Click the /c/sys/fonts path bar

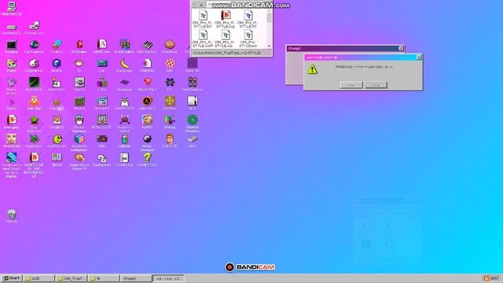coord(232,53)
